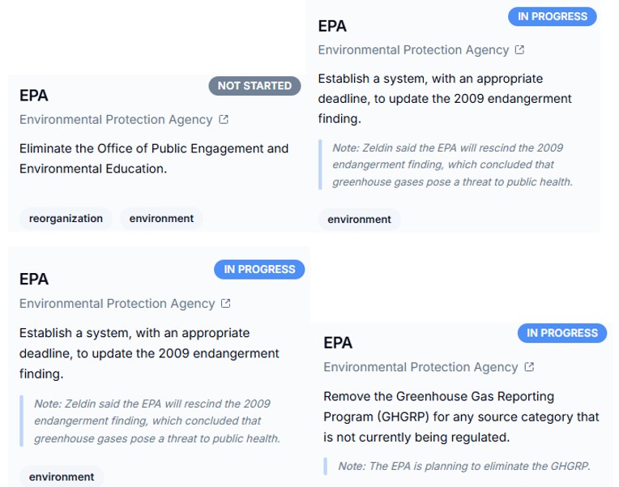Select environment tag beside the reorganization tag
This screenshot has width=619, height=487.
pyautogui.click(x=161, y=218)
